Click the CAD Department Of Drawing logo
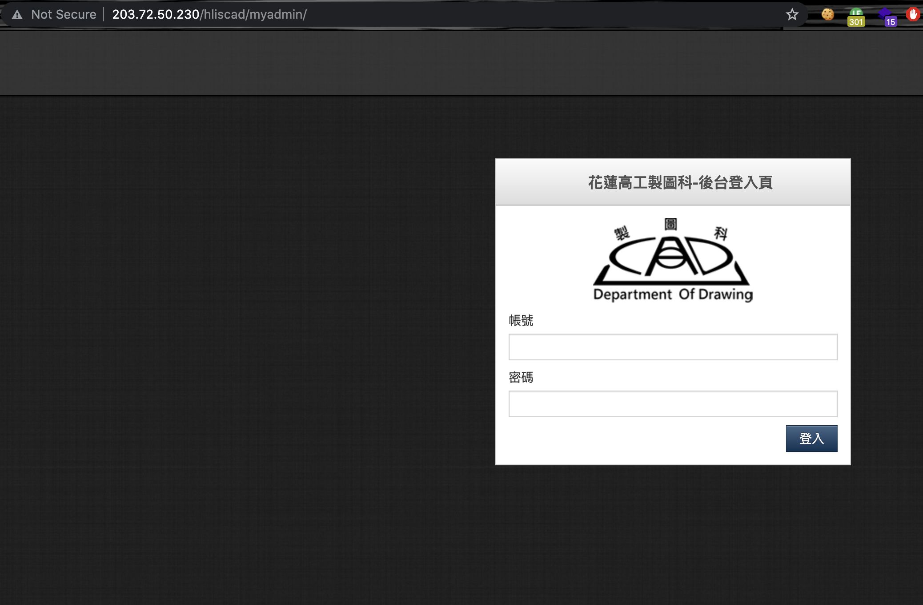 point(673,260)
